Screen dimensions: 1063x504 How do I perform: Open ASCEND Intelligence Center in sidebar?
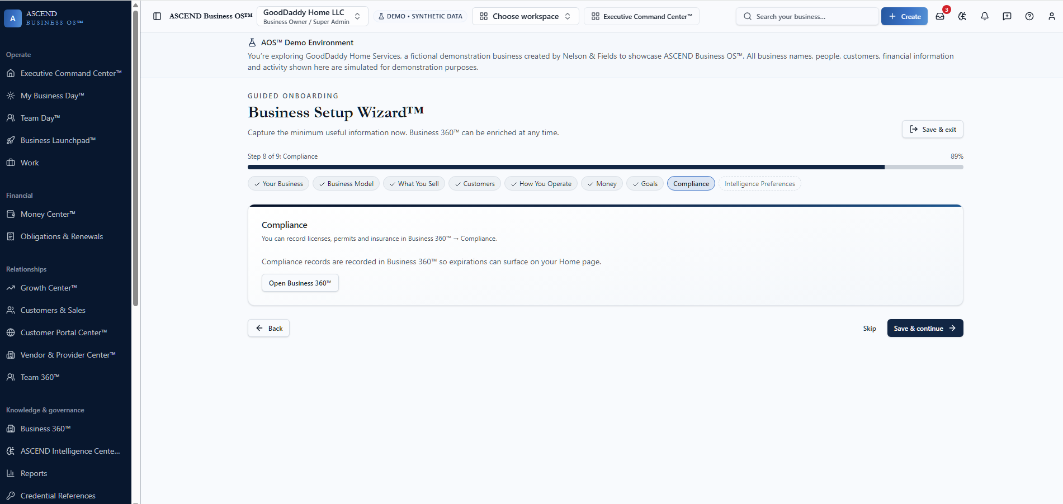point(65,451)
